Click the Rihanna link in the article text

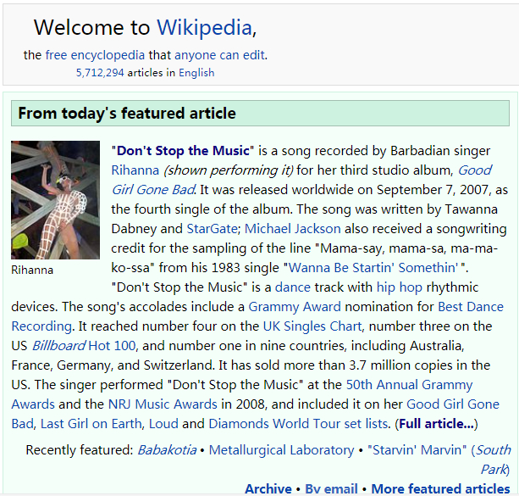pyautogui.click(x=135, y=170)
